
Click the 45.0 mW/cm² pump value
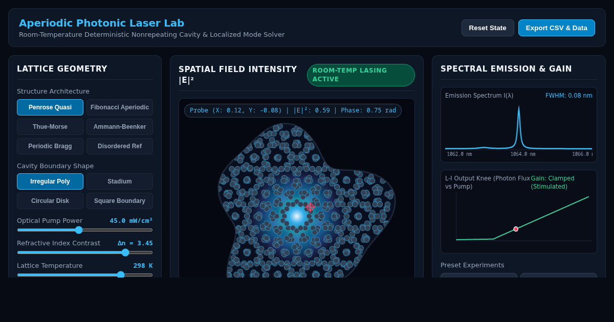(x=131, y=221)
